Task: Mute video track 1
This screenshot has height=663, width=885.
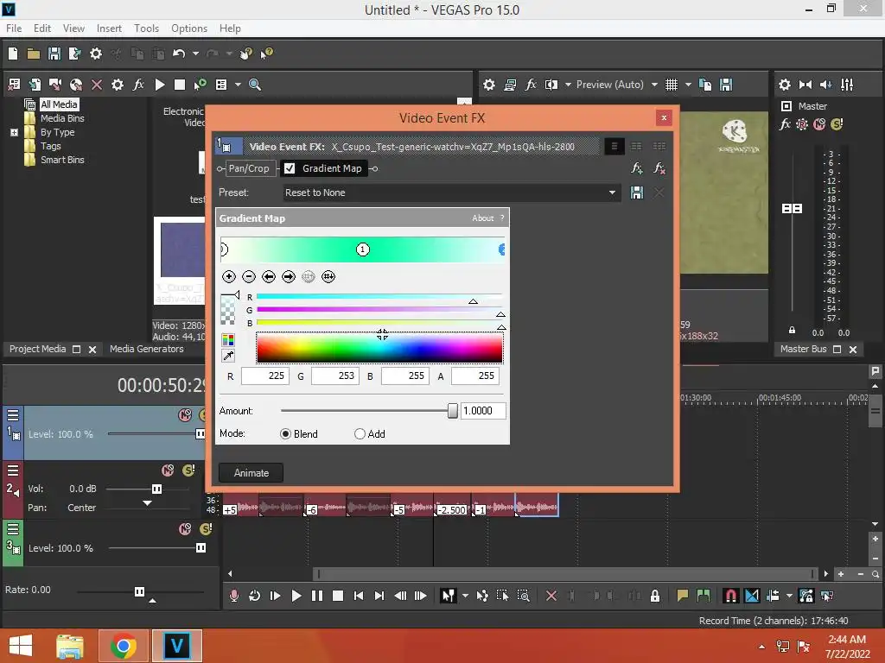Action: [x=185, y=415]
